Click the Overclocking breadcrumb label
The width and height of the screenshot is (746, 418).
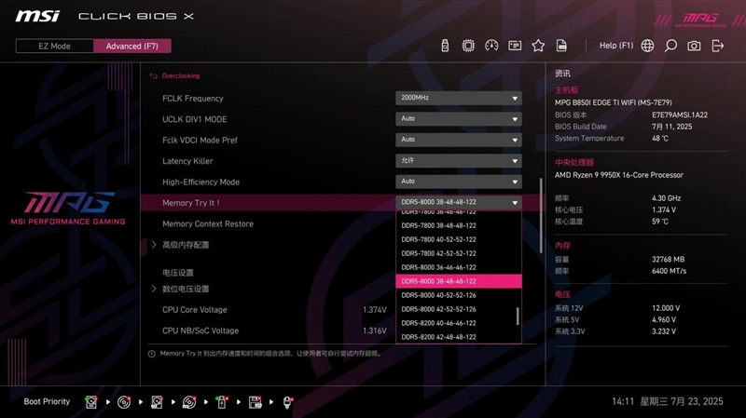(x=181, y=75)
